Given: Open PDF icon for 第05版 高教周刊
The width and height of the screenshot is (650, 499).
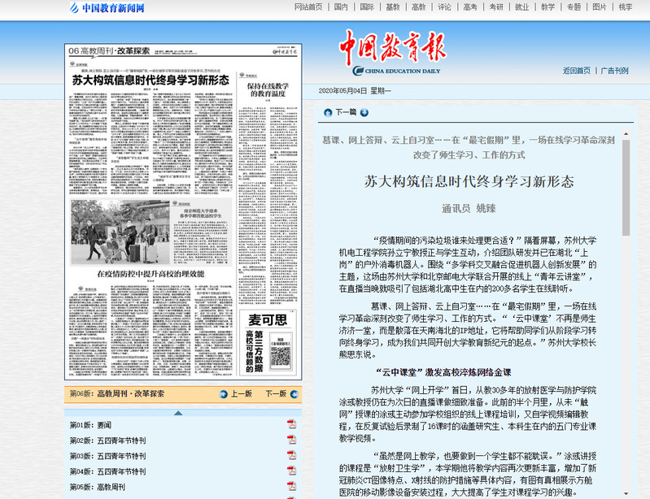Looking at the screenshot, I should click(291, 487).
